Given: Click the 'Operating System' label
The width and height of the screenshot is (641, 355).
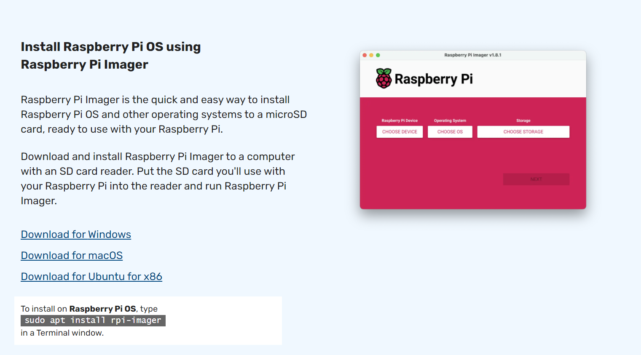Looking at the screenshot, I should [450, 120].
